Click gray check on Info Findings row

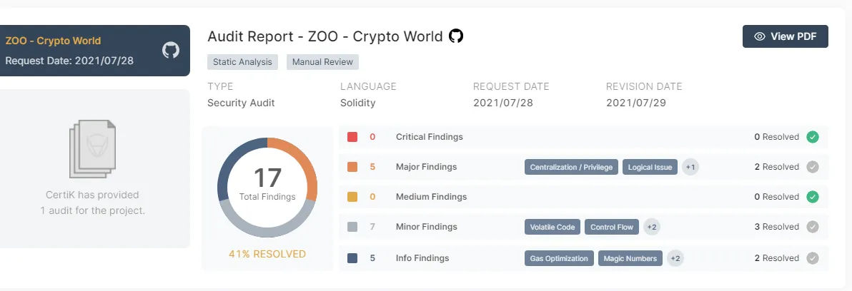click(813, 258)
